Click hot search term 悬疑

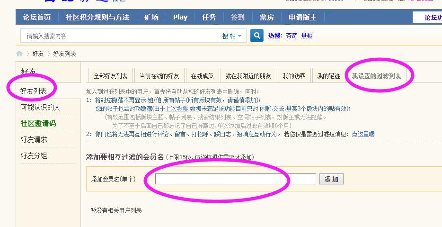click(x=307, y=36)
